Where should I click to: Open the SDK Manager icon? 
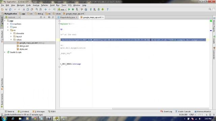coord(99,9)
